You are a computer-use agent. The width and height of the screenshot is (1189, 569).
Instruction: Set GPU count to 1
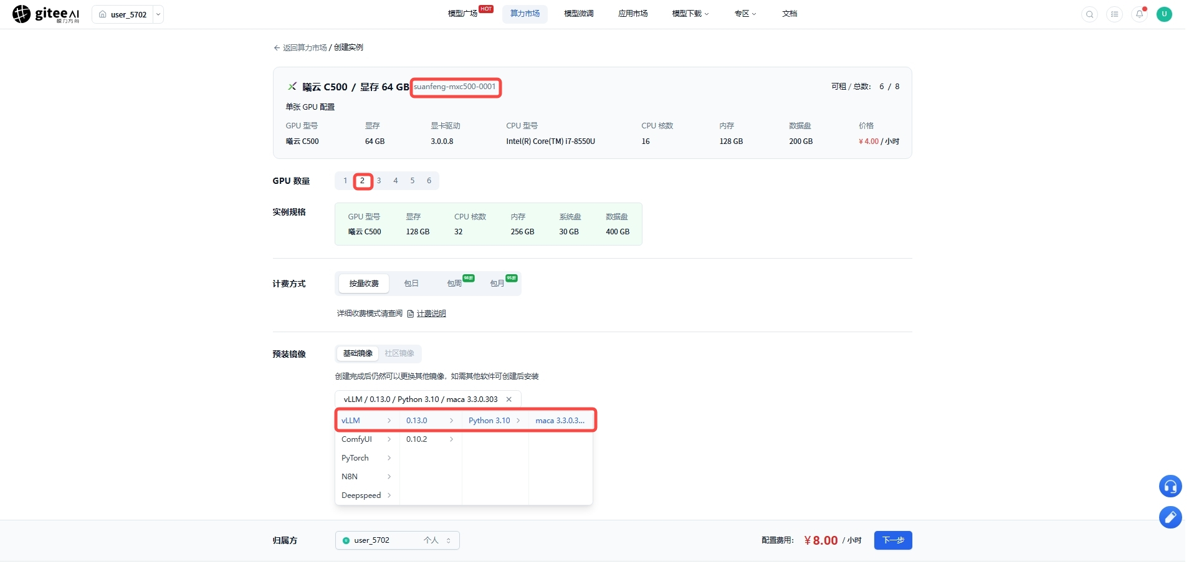coord(345,181)
